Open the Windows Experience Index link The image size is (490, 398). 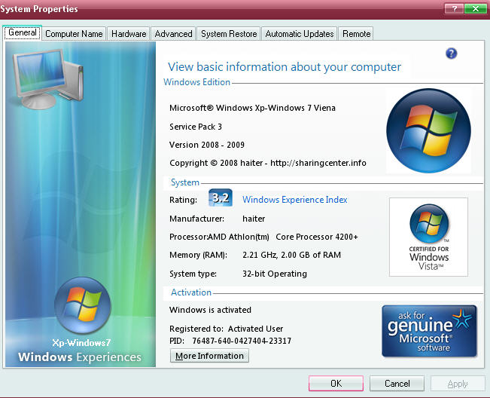295,200
